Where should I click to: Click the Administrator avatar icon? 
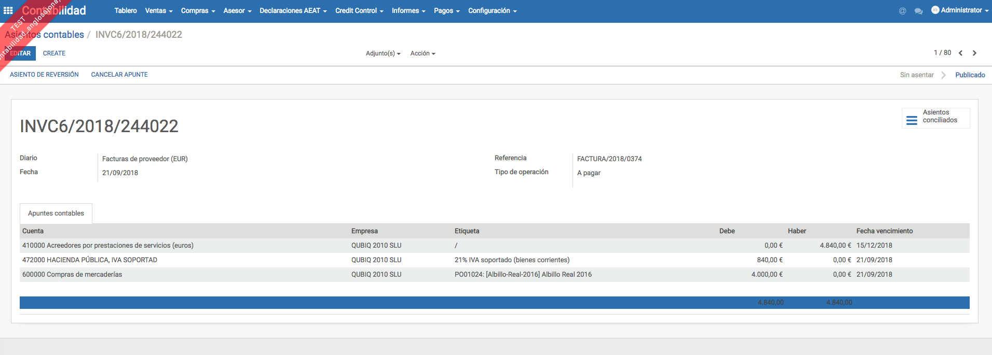(935, 10)
